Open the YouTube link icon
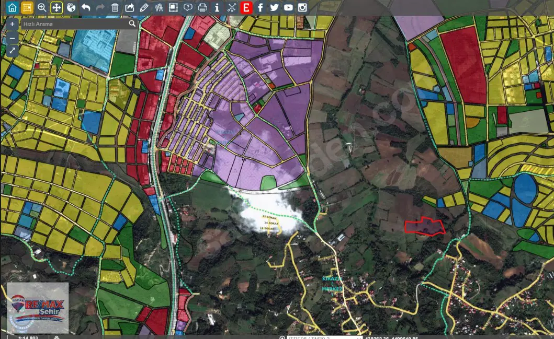 (x=288, y=7)
